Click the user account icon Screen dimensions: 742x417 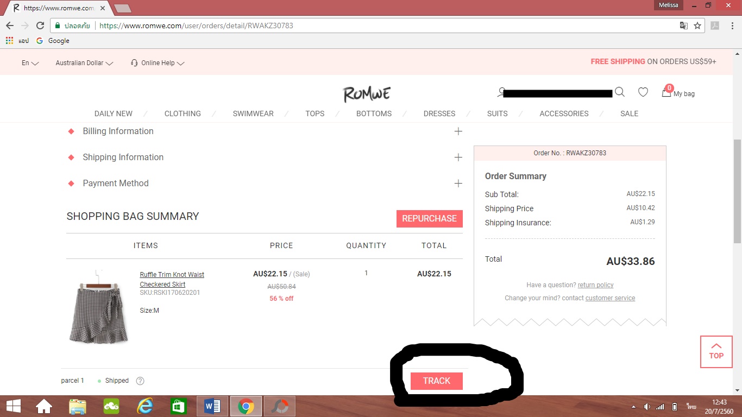click(501, 93)
